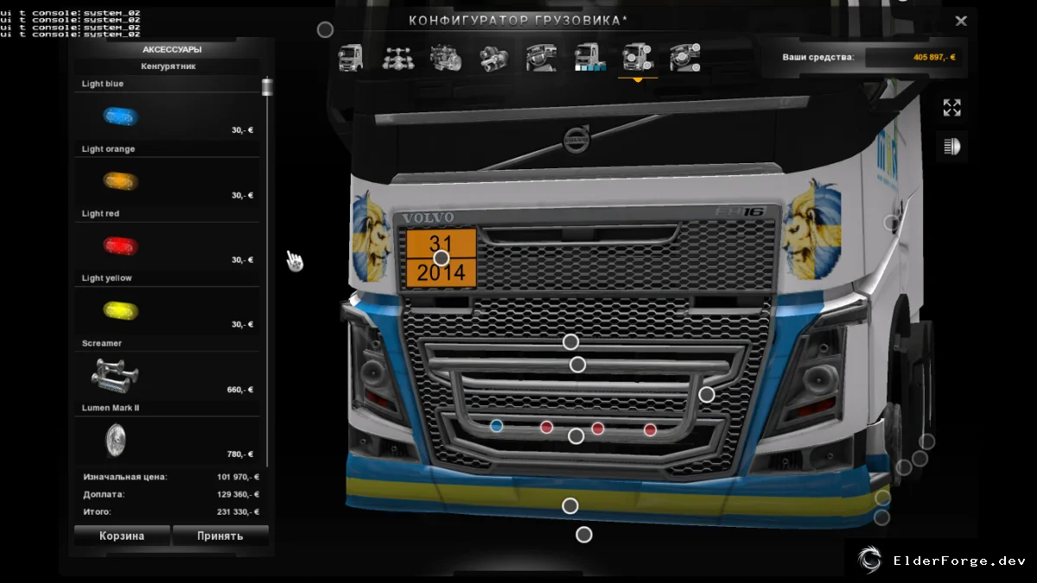This screenshot has height=583, width=1037.
Task: Click the Корзина button
Action: pos(122,535)
